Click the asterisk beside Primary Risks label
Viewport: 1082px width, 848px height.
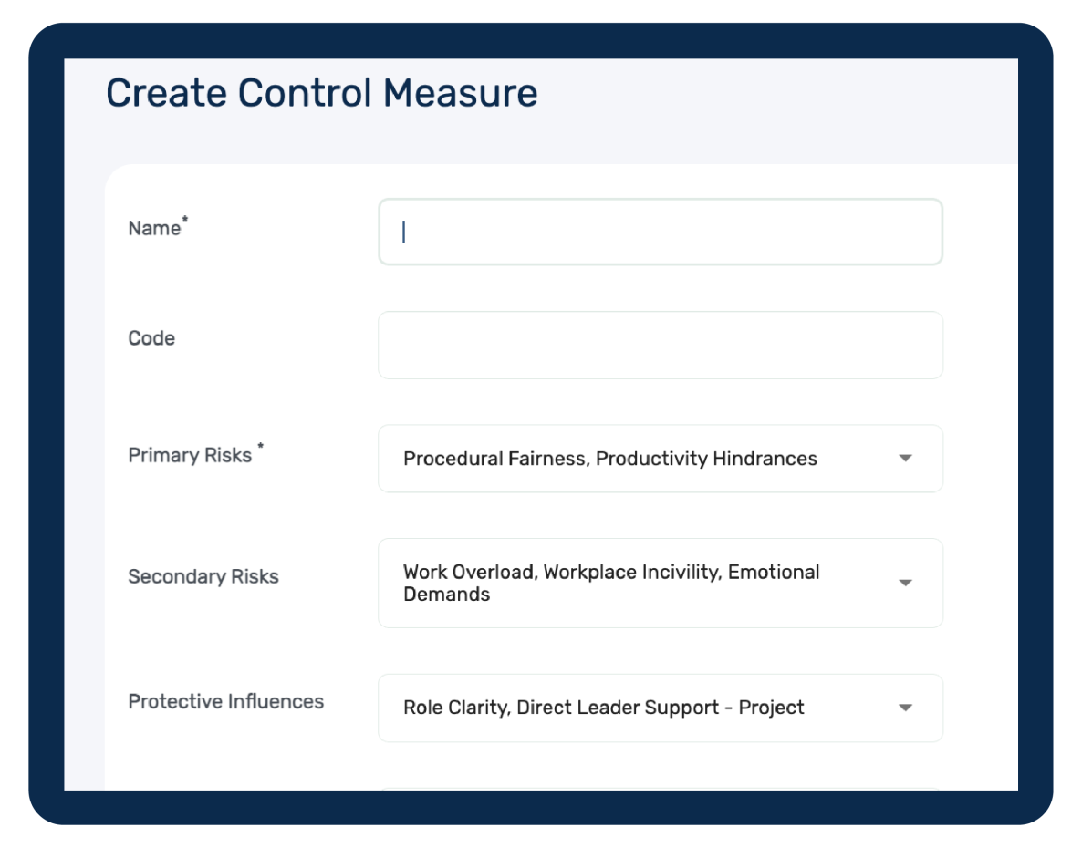point(260,448)
